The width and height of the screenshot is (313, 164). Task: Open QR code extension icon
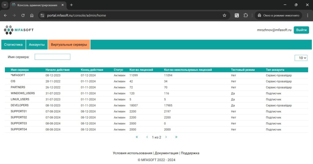point(237,15)
